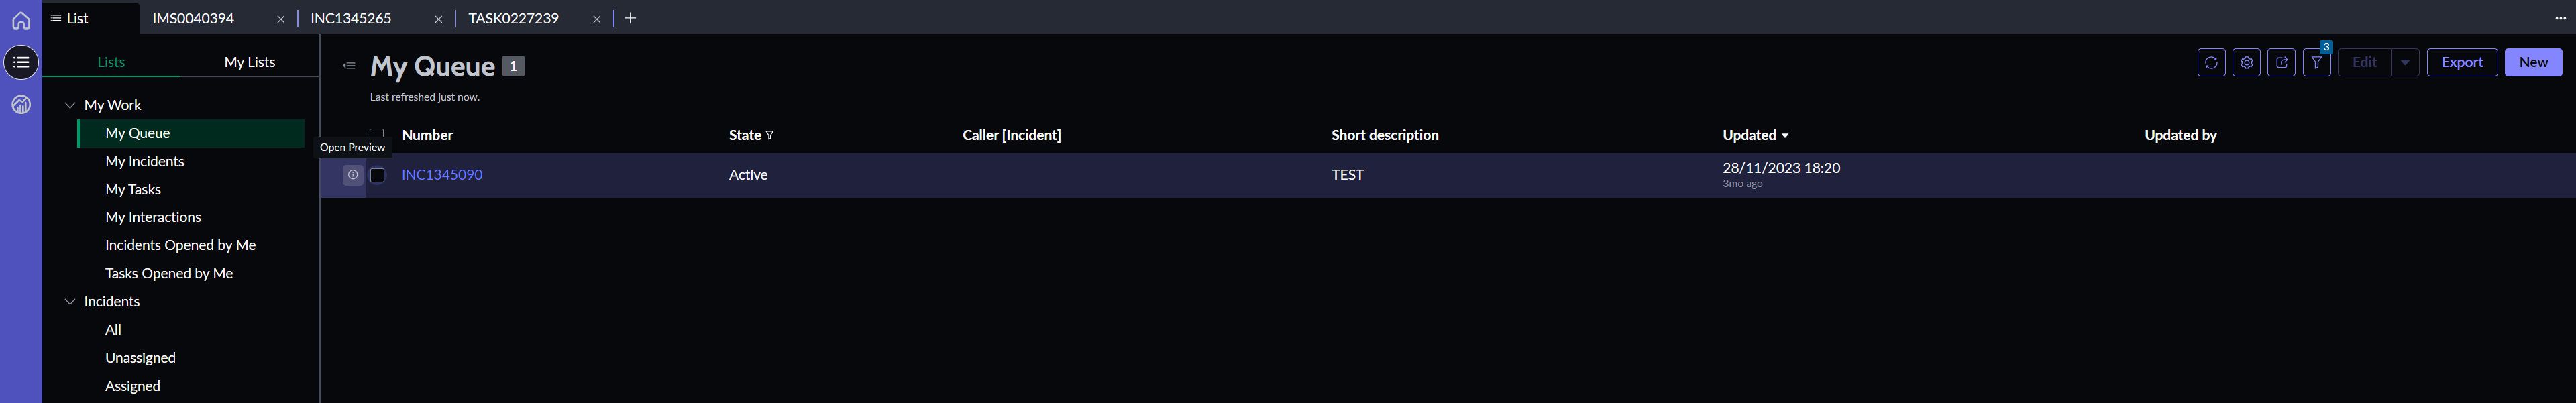Click the share list icon
This screenshot has width=2576, height=403.
(2281, 63)
